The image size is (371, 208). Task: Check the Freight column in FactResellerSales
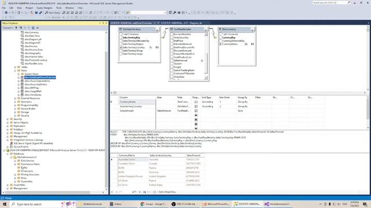coord(172,67)
